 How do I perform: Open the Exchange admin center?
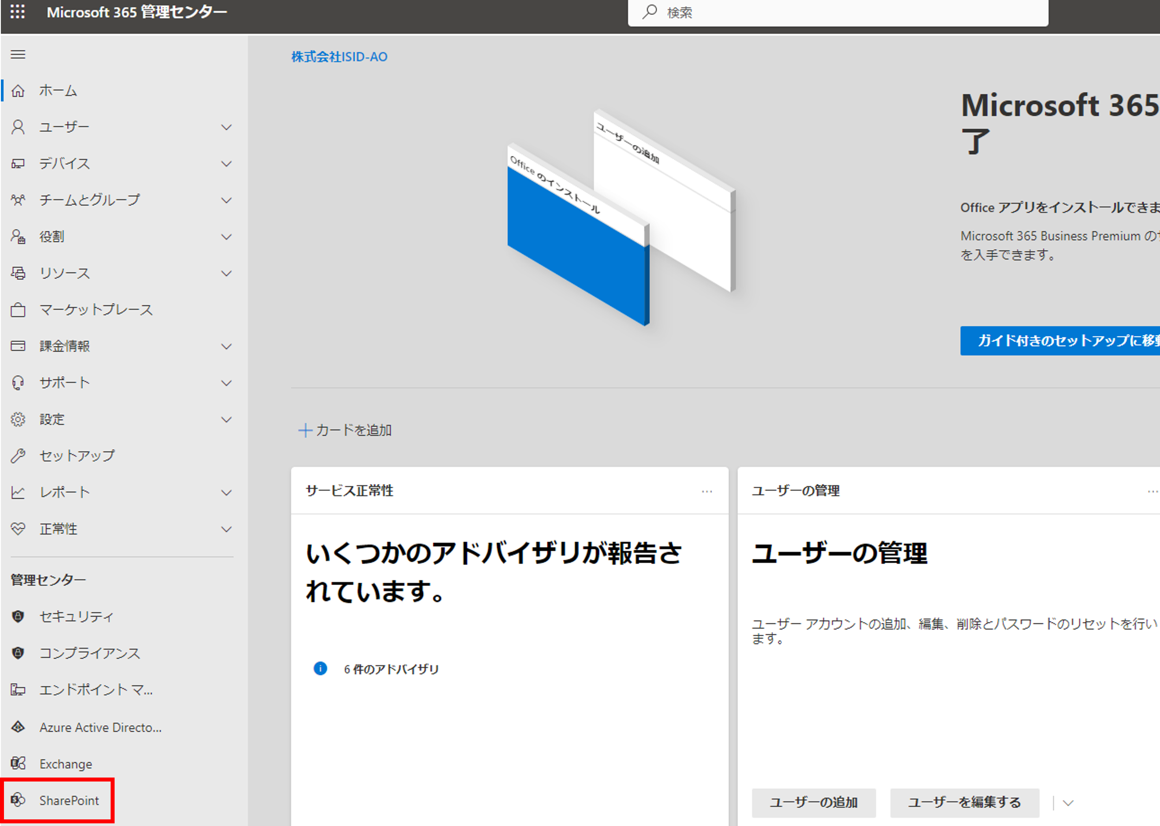pyautogui.click(x=66, y=764)
